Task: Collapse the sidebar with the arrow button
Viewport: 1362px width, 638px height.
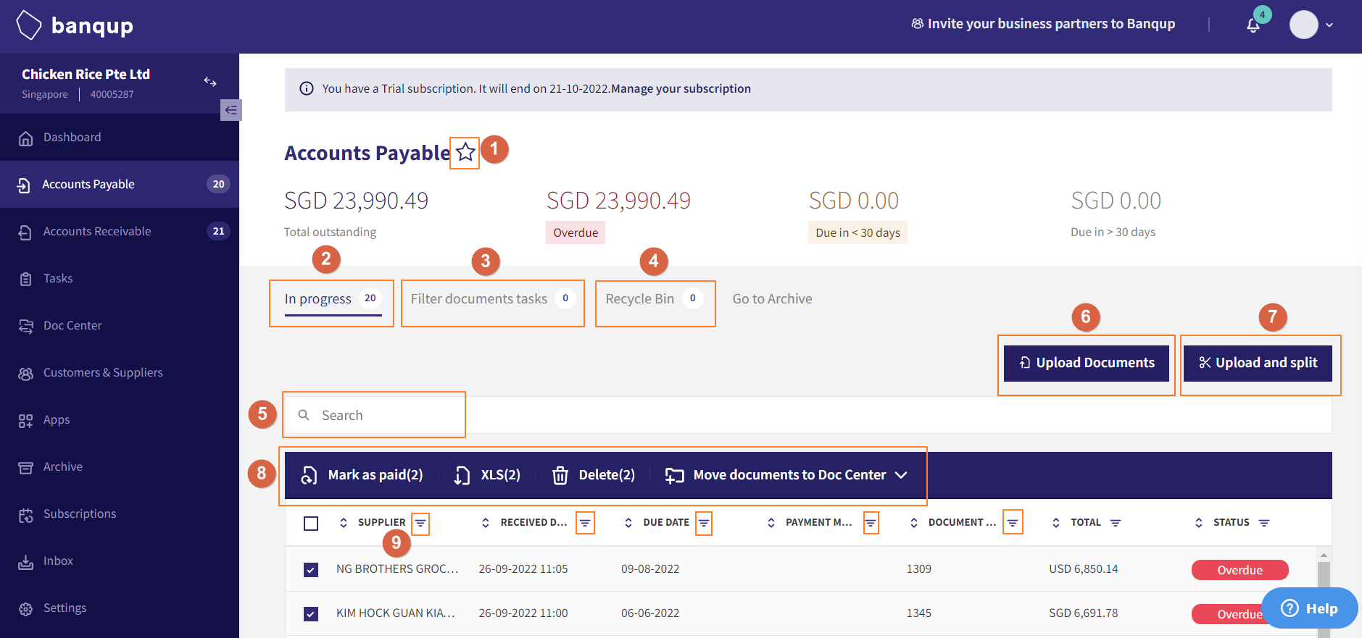Action: (x=231, y=110)
